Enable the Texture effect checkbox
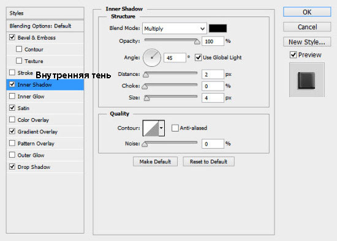This screenshot has height=241, width=337. click(x=19, y=61)
